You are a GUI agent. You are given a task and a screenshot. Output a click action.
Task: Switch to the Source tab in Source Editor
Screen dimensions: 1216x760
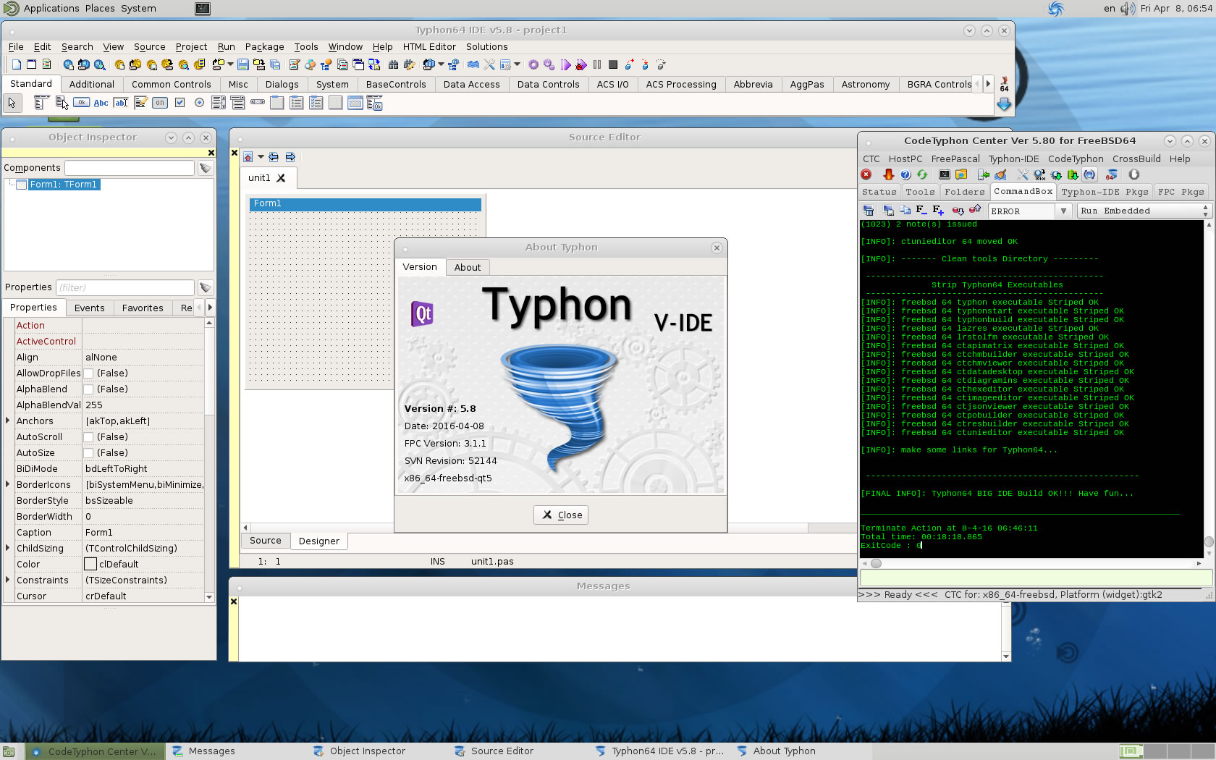coord(265,541)
